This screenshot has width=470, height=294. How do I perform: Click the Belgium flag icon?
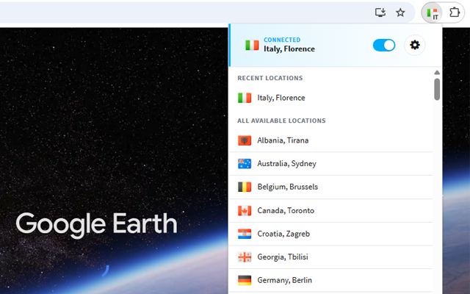pyautogui.click(x=245, y=187)
